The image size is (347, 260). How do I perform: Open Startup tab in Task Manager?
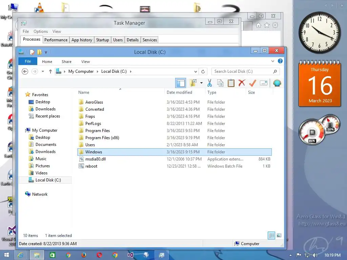(102, 40)
